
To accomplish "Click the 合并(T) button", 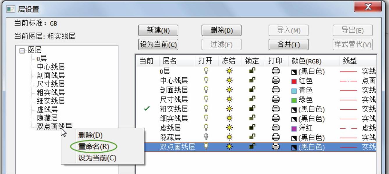I will (x=288, y=45).
